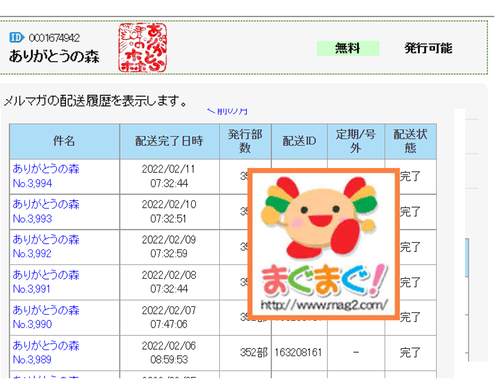Click the partially hidden 前の月 link
The image size is (498, 384).
click(227, 111)
